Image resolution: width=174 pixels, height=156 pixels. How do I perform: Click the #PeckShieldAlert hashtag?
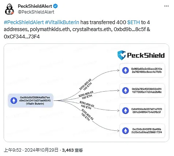[24, 22]
